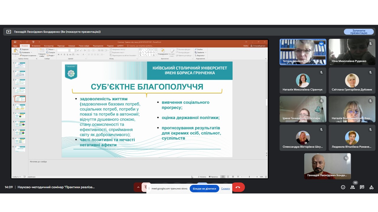Show the participants list people icon
Screen dimensions: 378x212
(x=352, y=187)
